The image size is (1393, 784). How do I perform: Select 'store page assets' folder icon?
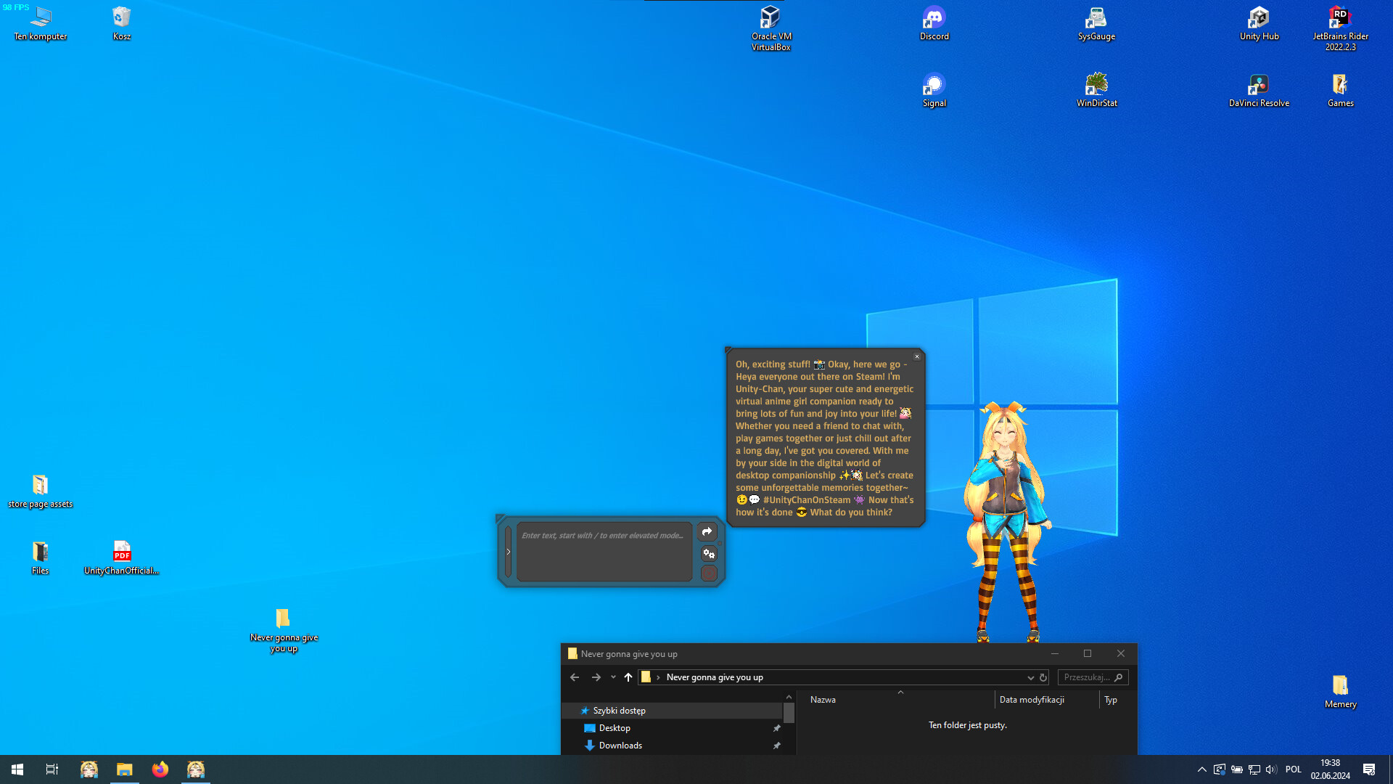41,491
